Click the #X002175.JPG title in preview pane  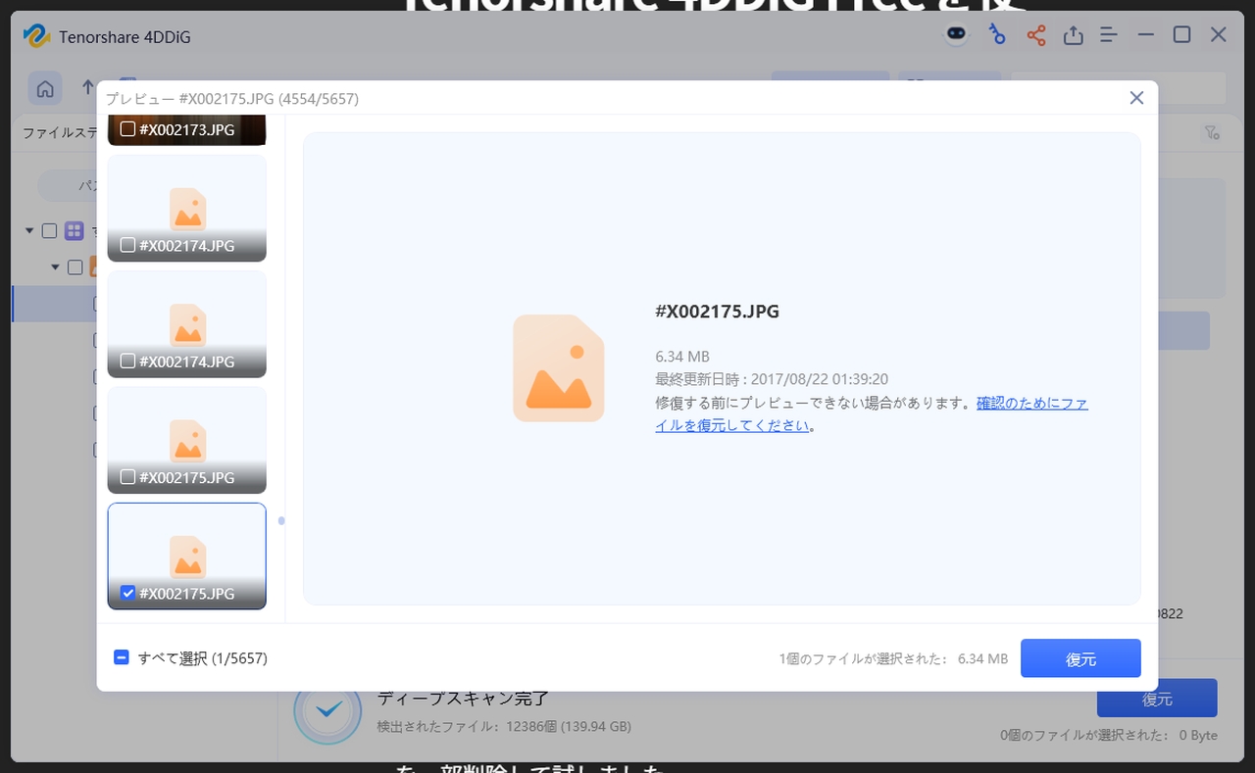pyautogui.click(x=717, y=312)
